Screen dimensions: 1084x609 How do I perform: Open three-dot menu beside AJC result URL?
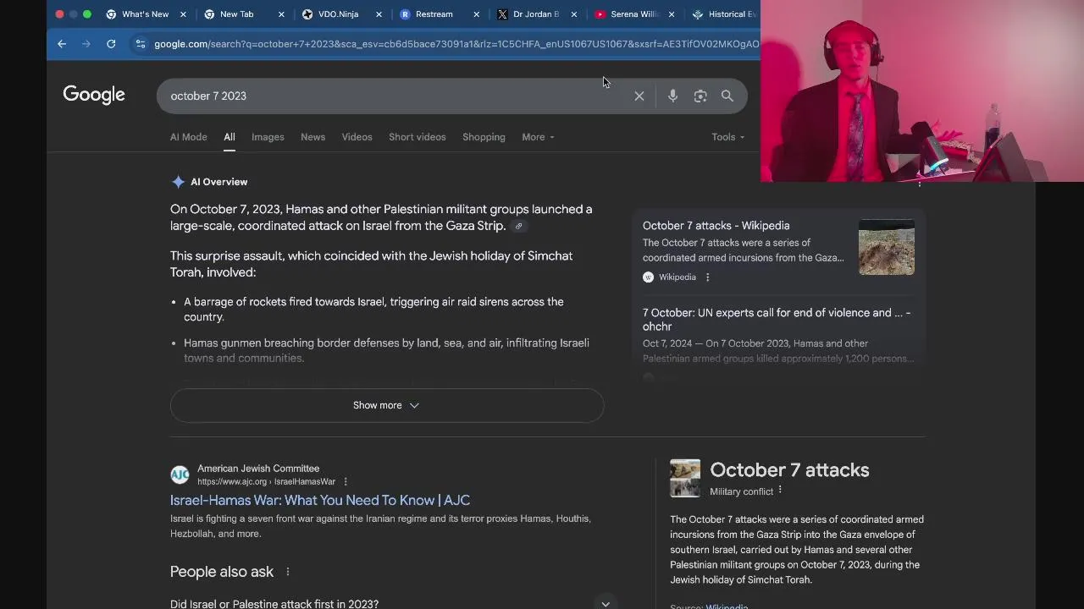click(x=346, y=482)
